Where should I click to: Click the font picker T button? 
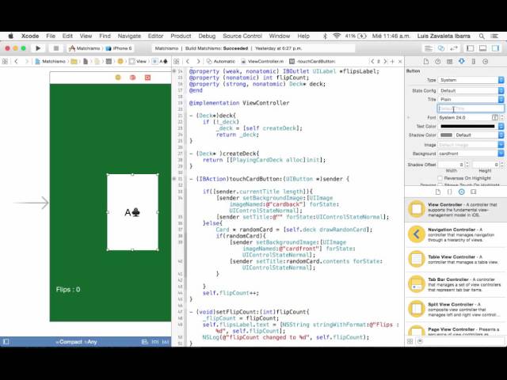pyautogui.click(x=494, y=118)
